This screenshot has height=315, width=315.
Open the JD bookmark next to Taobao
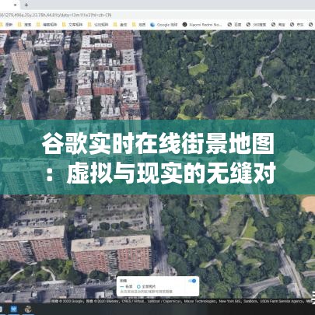click(x=296, y=25)
